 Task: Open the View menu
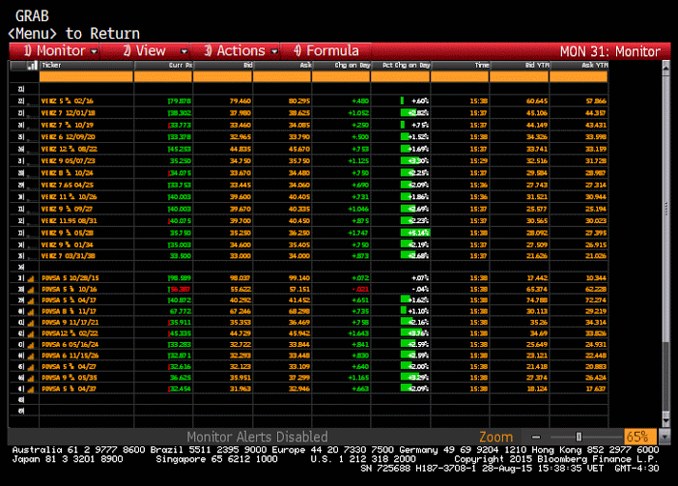(x=145, y=51)
